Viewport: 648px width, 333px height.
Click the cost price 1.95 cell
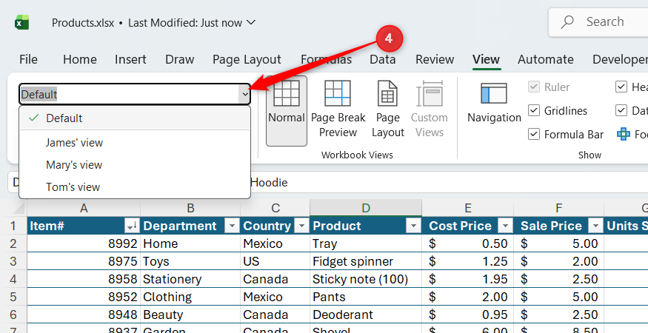click(x=468, y=279)
